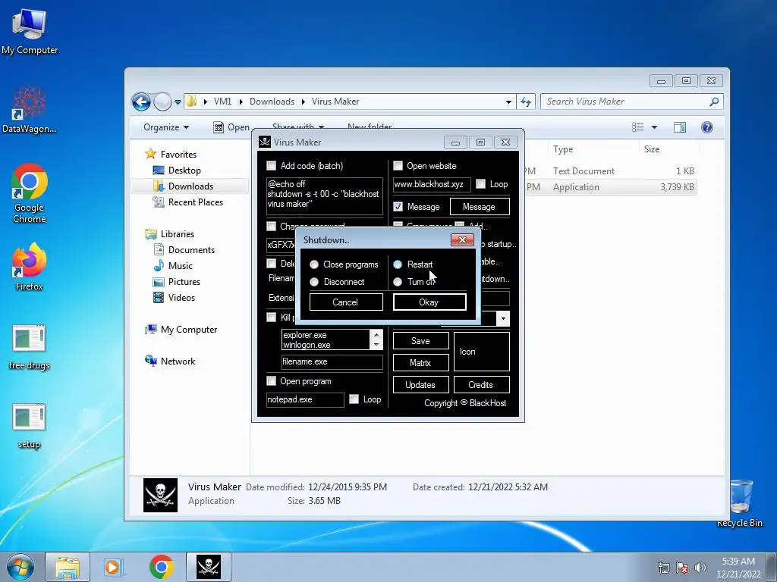Screen dimensions: 777x582
Task: Open Explorer help icon
Action: coord(707,127)
